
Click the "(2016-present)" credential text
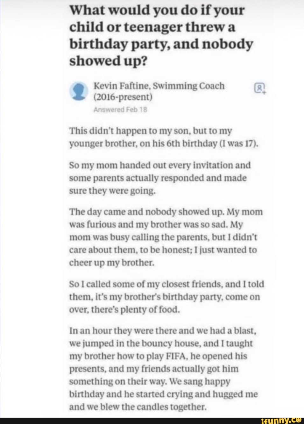click(123, 96)
